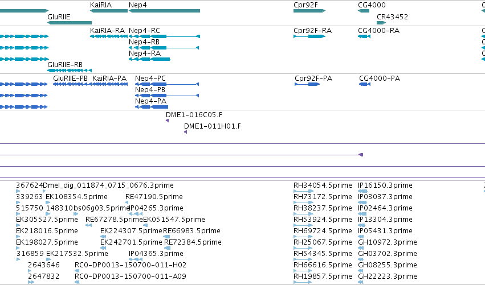Viewport: 485px width, 285px height.
Task: Click the RH54345.5prime label
Action: pos(323,254)
